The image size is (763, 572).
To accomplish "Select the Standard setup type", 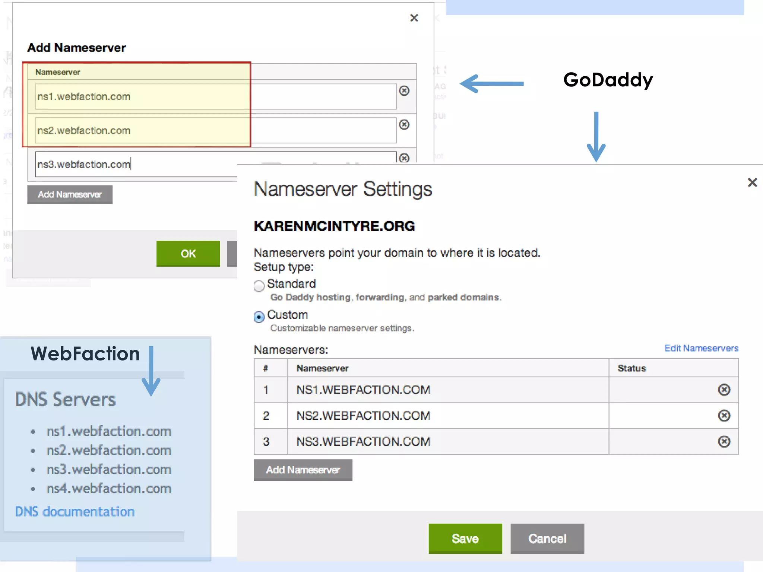I will [259, 286].
